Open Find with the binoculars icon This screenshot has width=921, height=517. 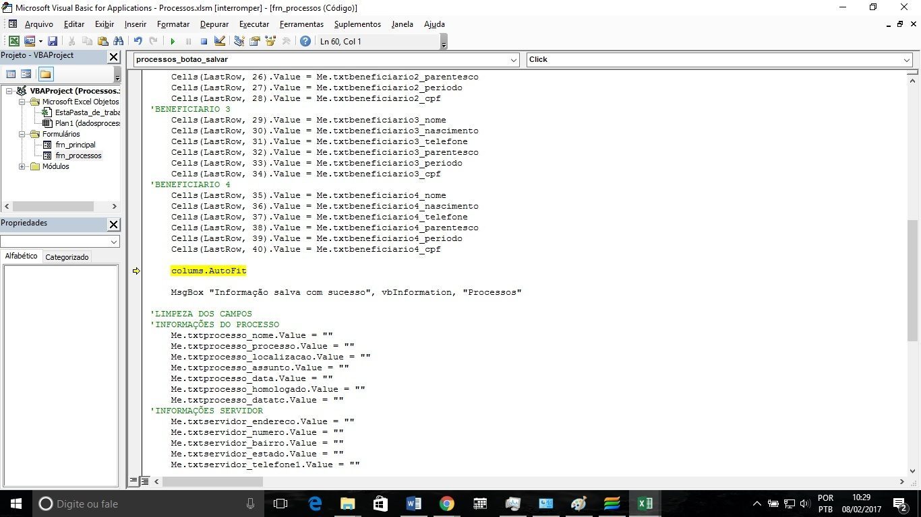[119, 41]
